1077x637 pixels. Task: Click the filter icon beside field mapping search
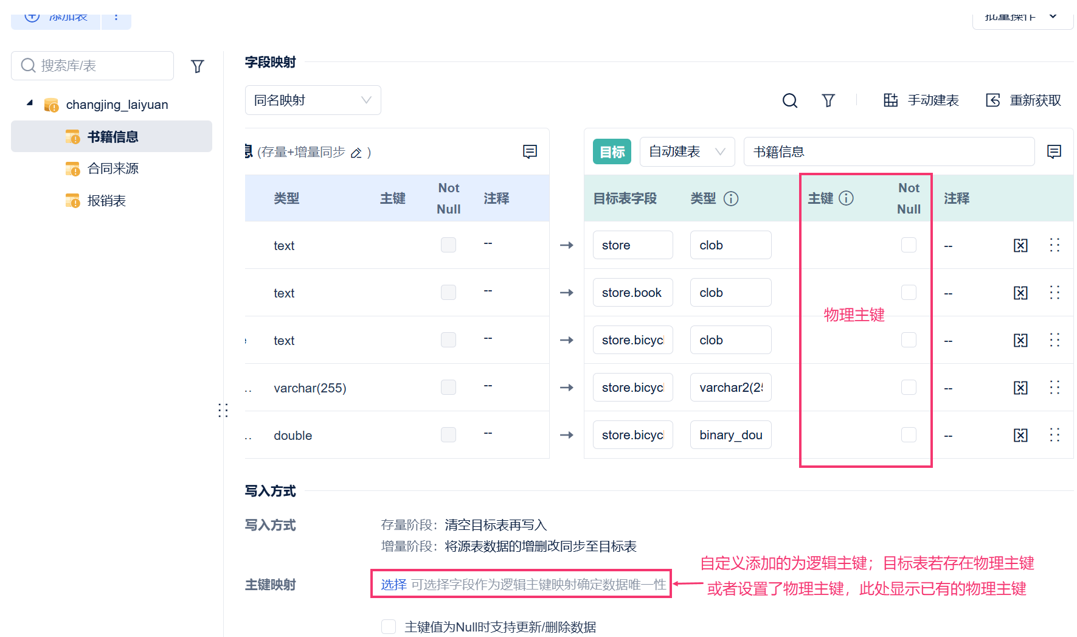pos(828,100)
